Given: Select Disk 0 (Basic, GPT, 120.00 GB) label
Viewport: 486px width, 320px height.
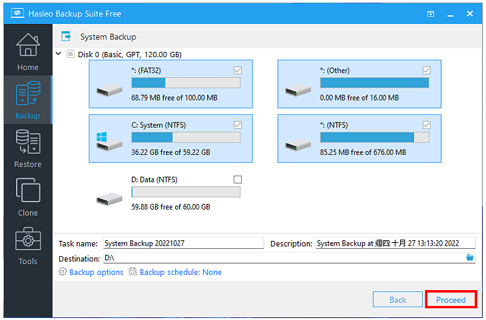Looking at the screenshot, I should (130, 55).
